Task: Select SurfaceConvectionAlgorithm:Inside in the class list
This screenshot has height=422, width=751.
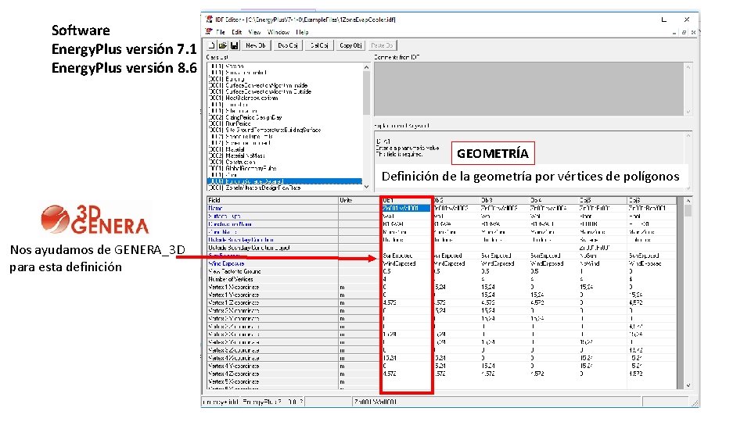Action: [258, 85]
